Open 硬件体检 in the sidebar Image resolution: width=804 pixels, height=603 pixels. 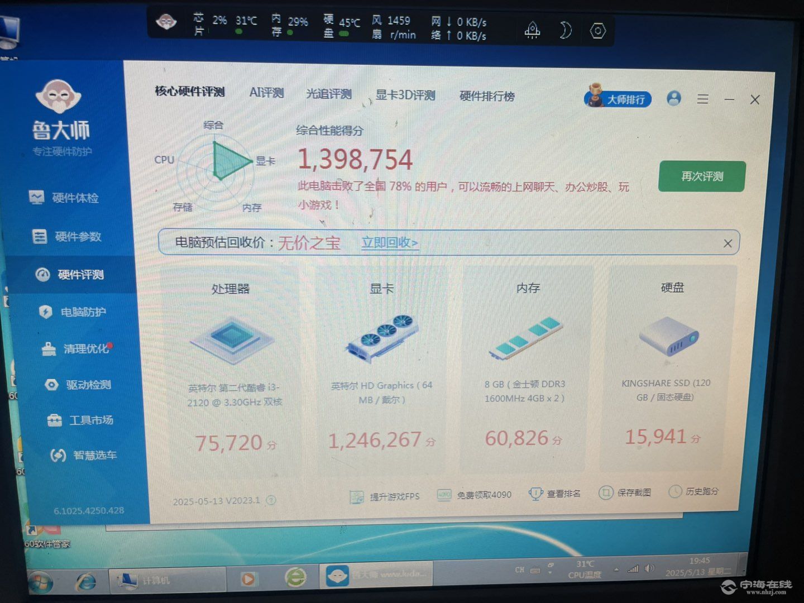[x=64, y=198]
